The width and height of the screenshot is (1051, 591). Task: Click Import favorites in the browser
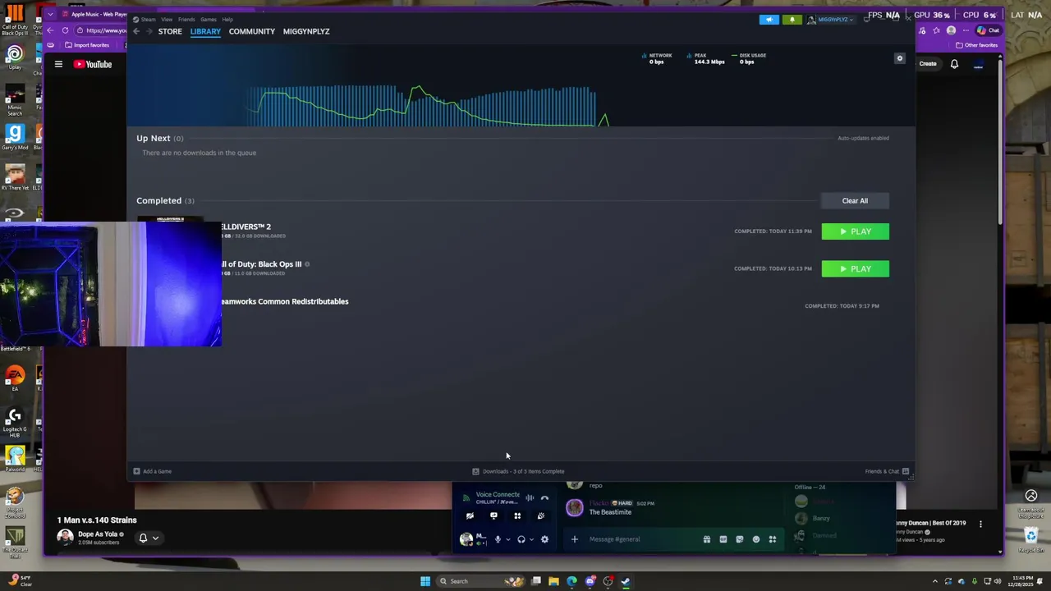[x=87, y=45]
